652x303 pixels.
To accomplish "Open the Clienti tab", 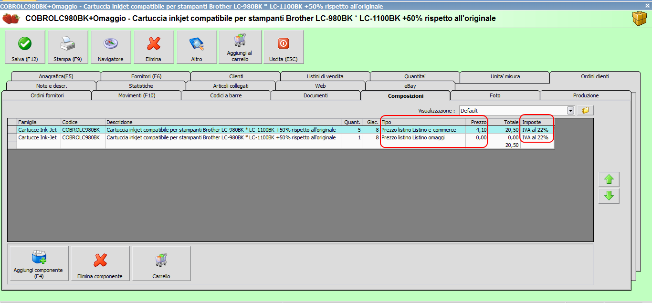I will [236, 76].
